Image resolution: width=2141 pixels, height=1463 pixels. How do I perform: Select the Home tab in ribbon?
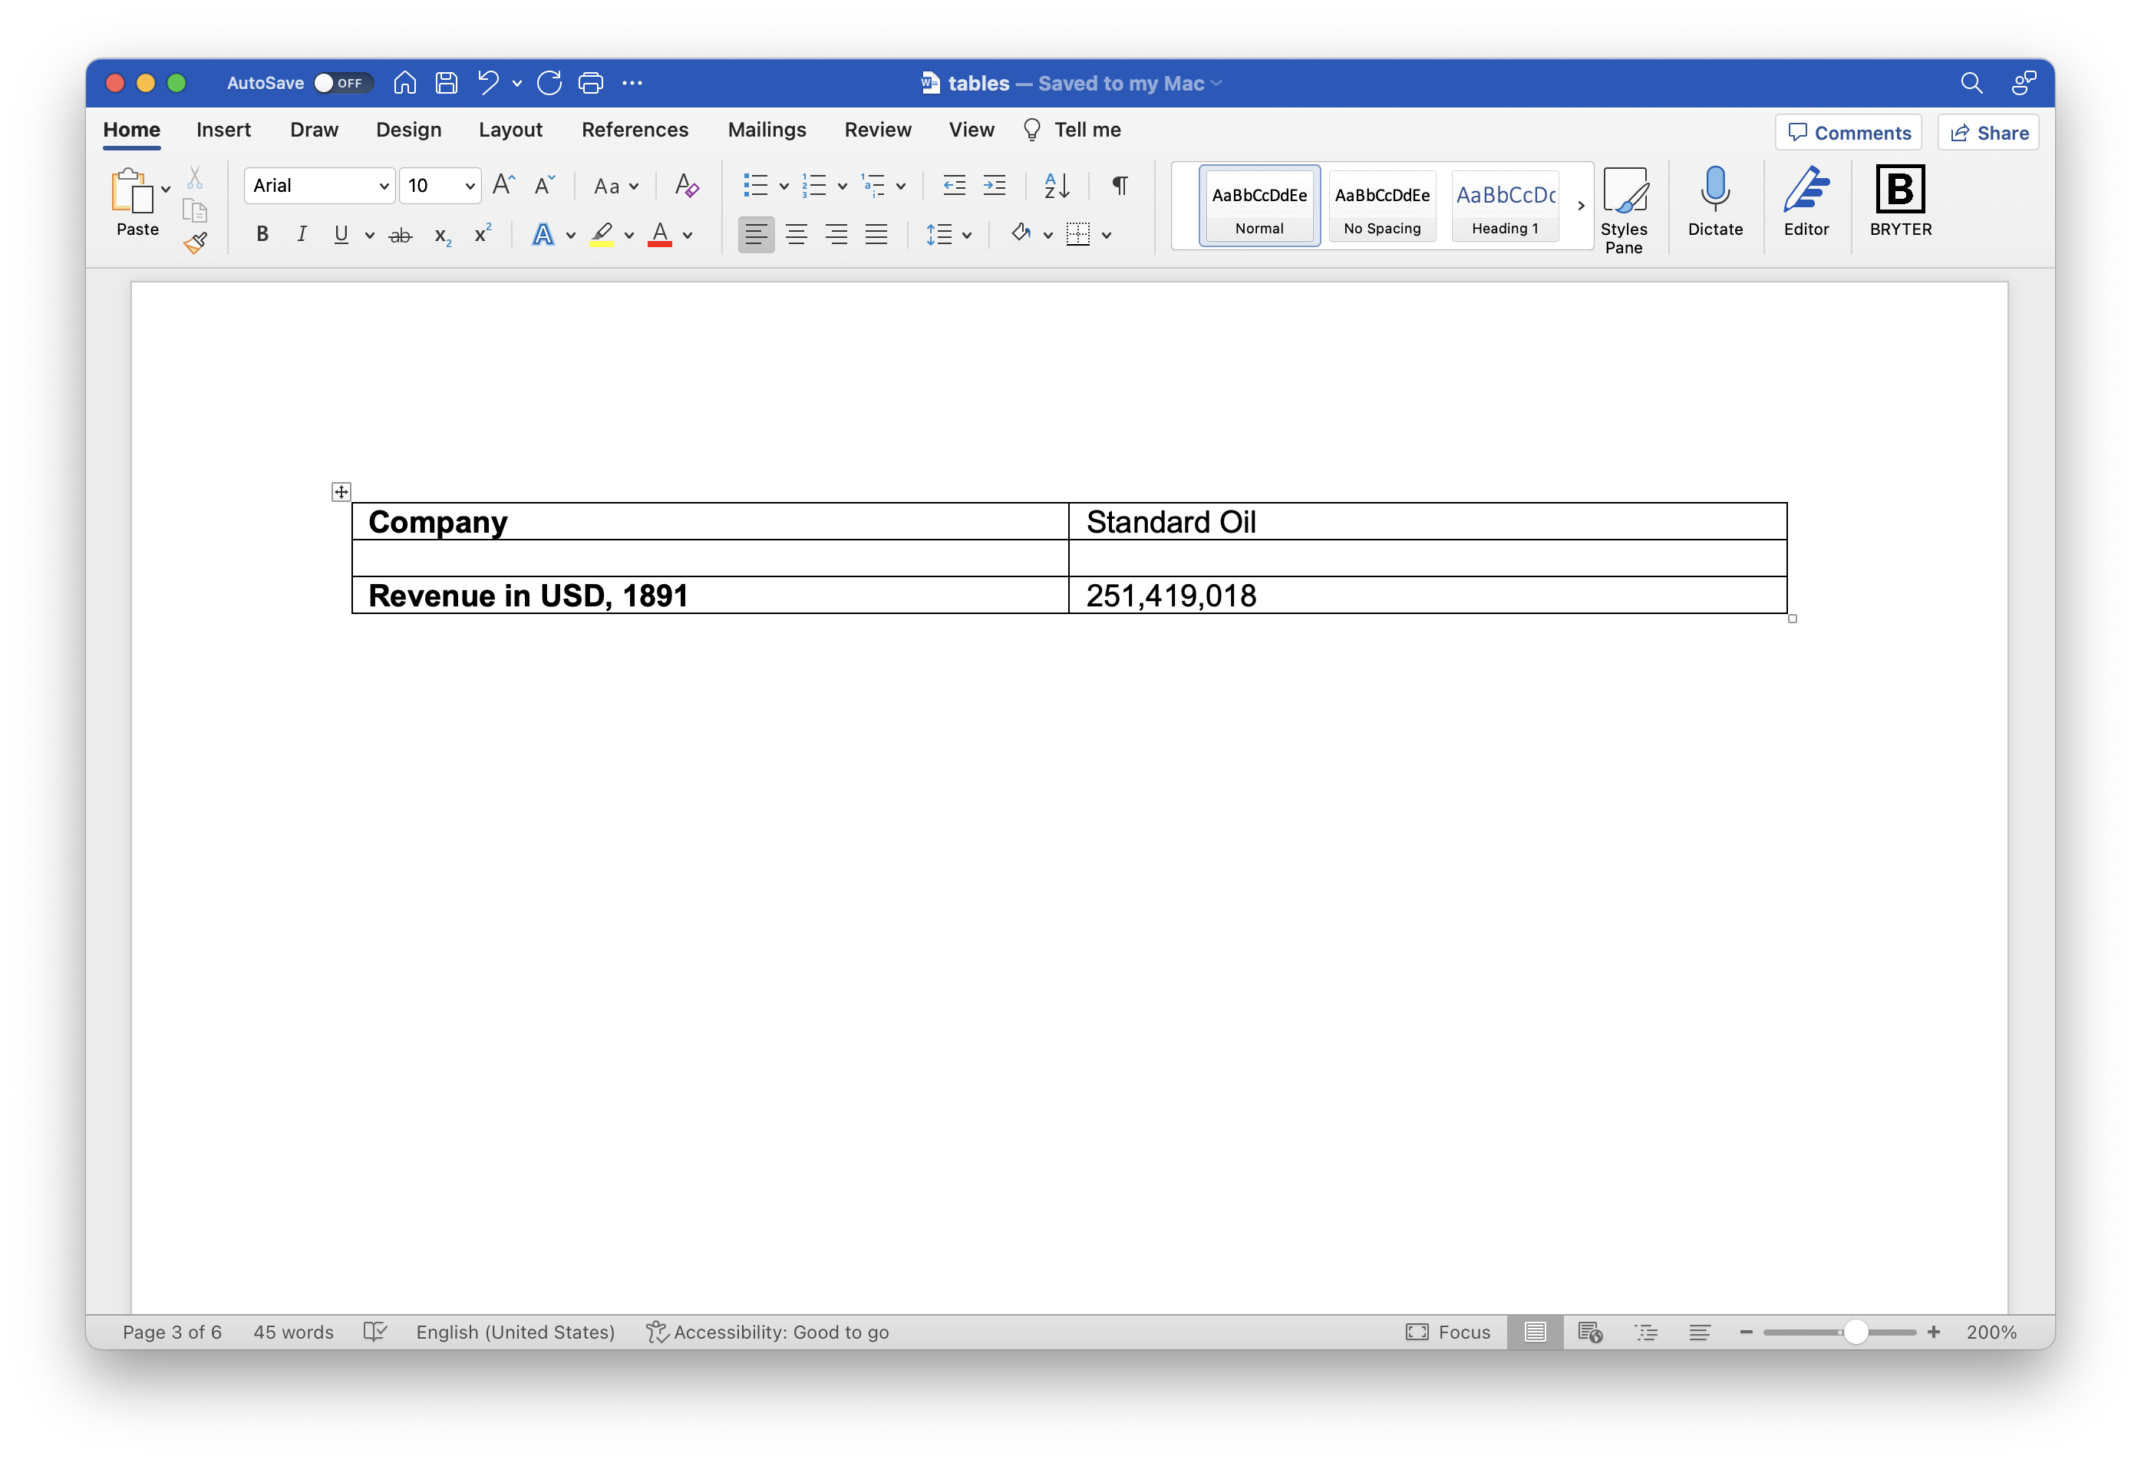[130, 128]
